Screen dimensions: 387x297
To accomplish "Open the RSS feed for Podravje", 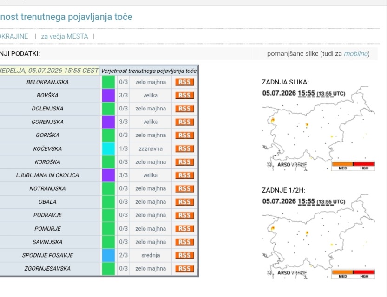I will pos(184,215).
